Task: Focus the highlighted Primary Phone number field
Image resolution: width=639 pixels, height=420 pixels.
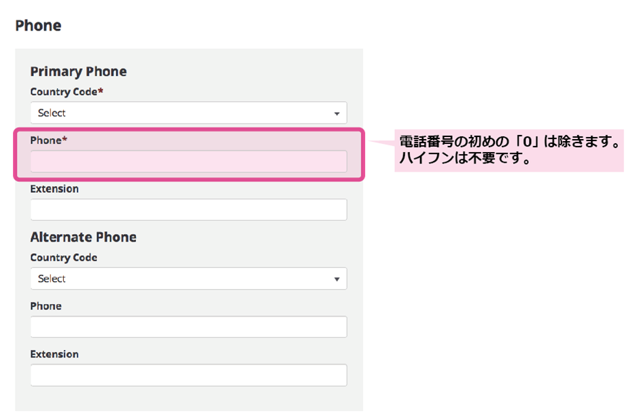Action: [188, 161]
